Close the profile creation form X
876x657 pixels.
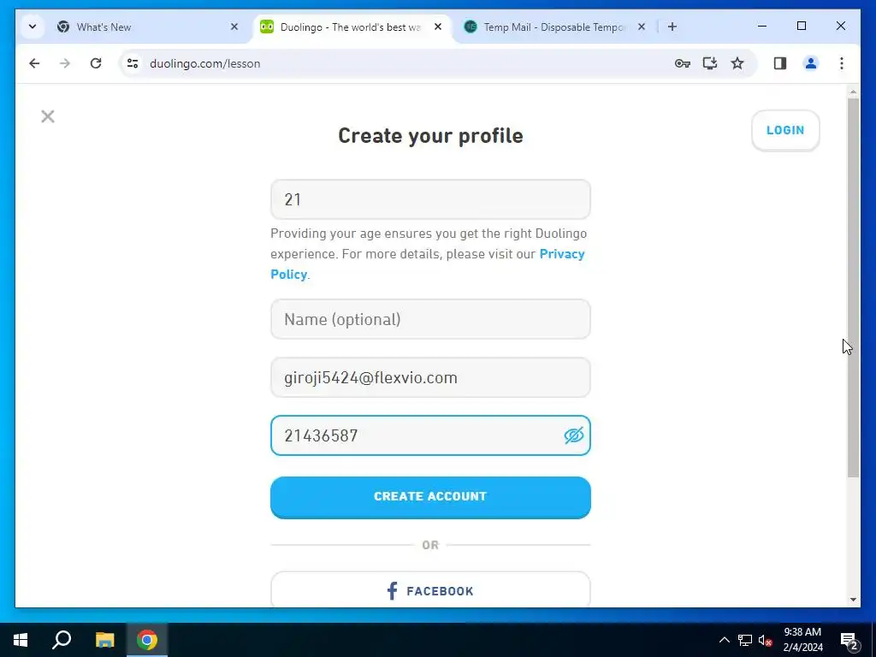48,116
